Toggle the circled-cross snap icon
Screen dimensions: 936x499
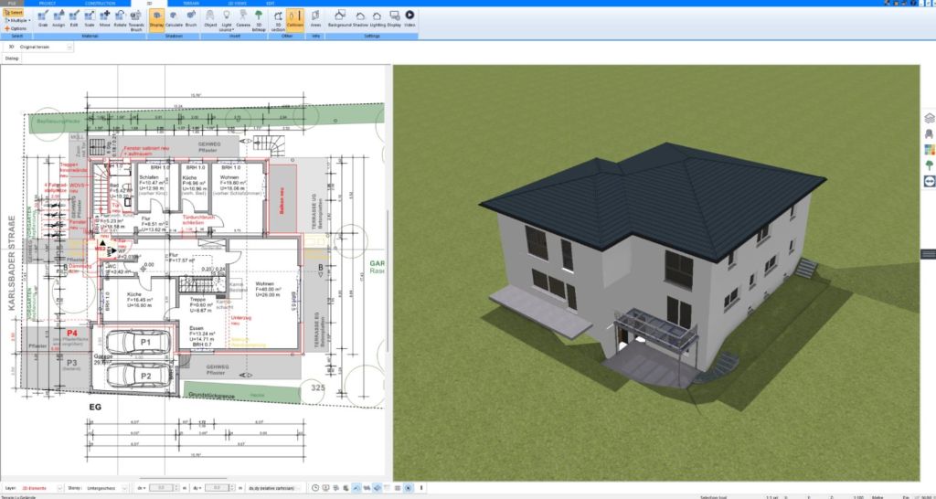(409, 488)
